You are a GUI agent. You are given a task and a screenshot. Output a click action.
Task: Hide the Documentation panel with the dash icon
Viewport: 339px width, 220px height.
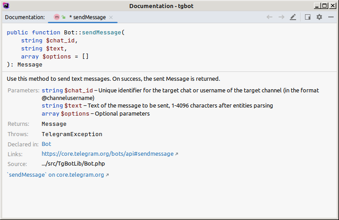[331, 17]
